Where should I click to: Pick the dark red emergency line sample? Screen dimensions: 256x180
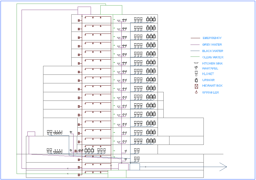pyautogui.click(x=195, y=38)
